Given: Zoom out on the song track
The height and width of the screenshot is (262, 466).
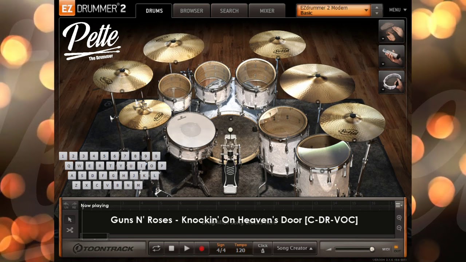Looking at the screenshot, I should coord(399,228).
